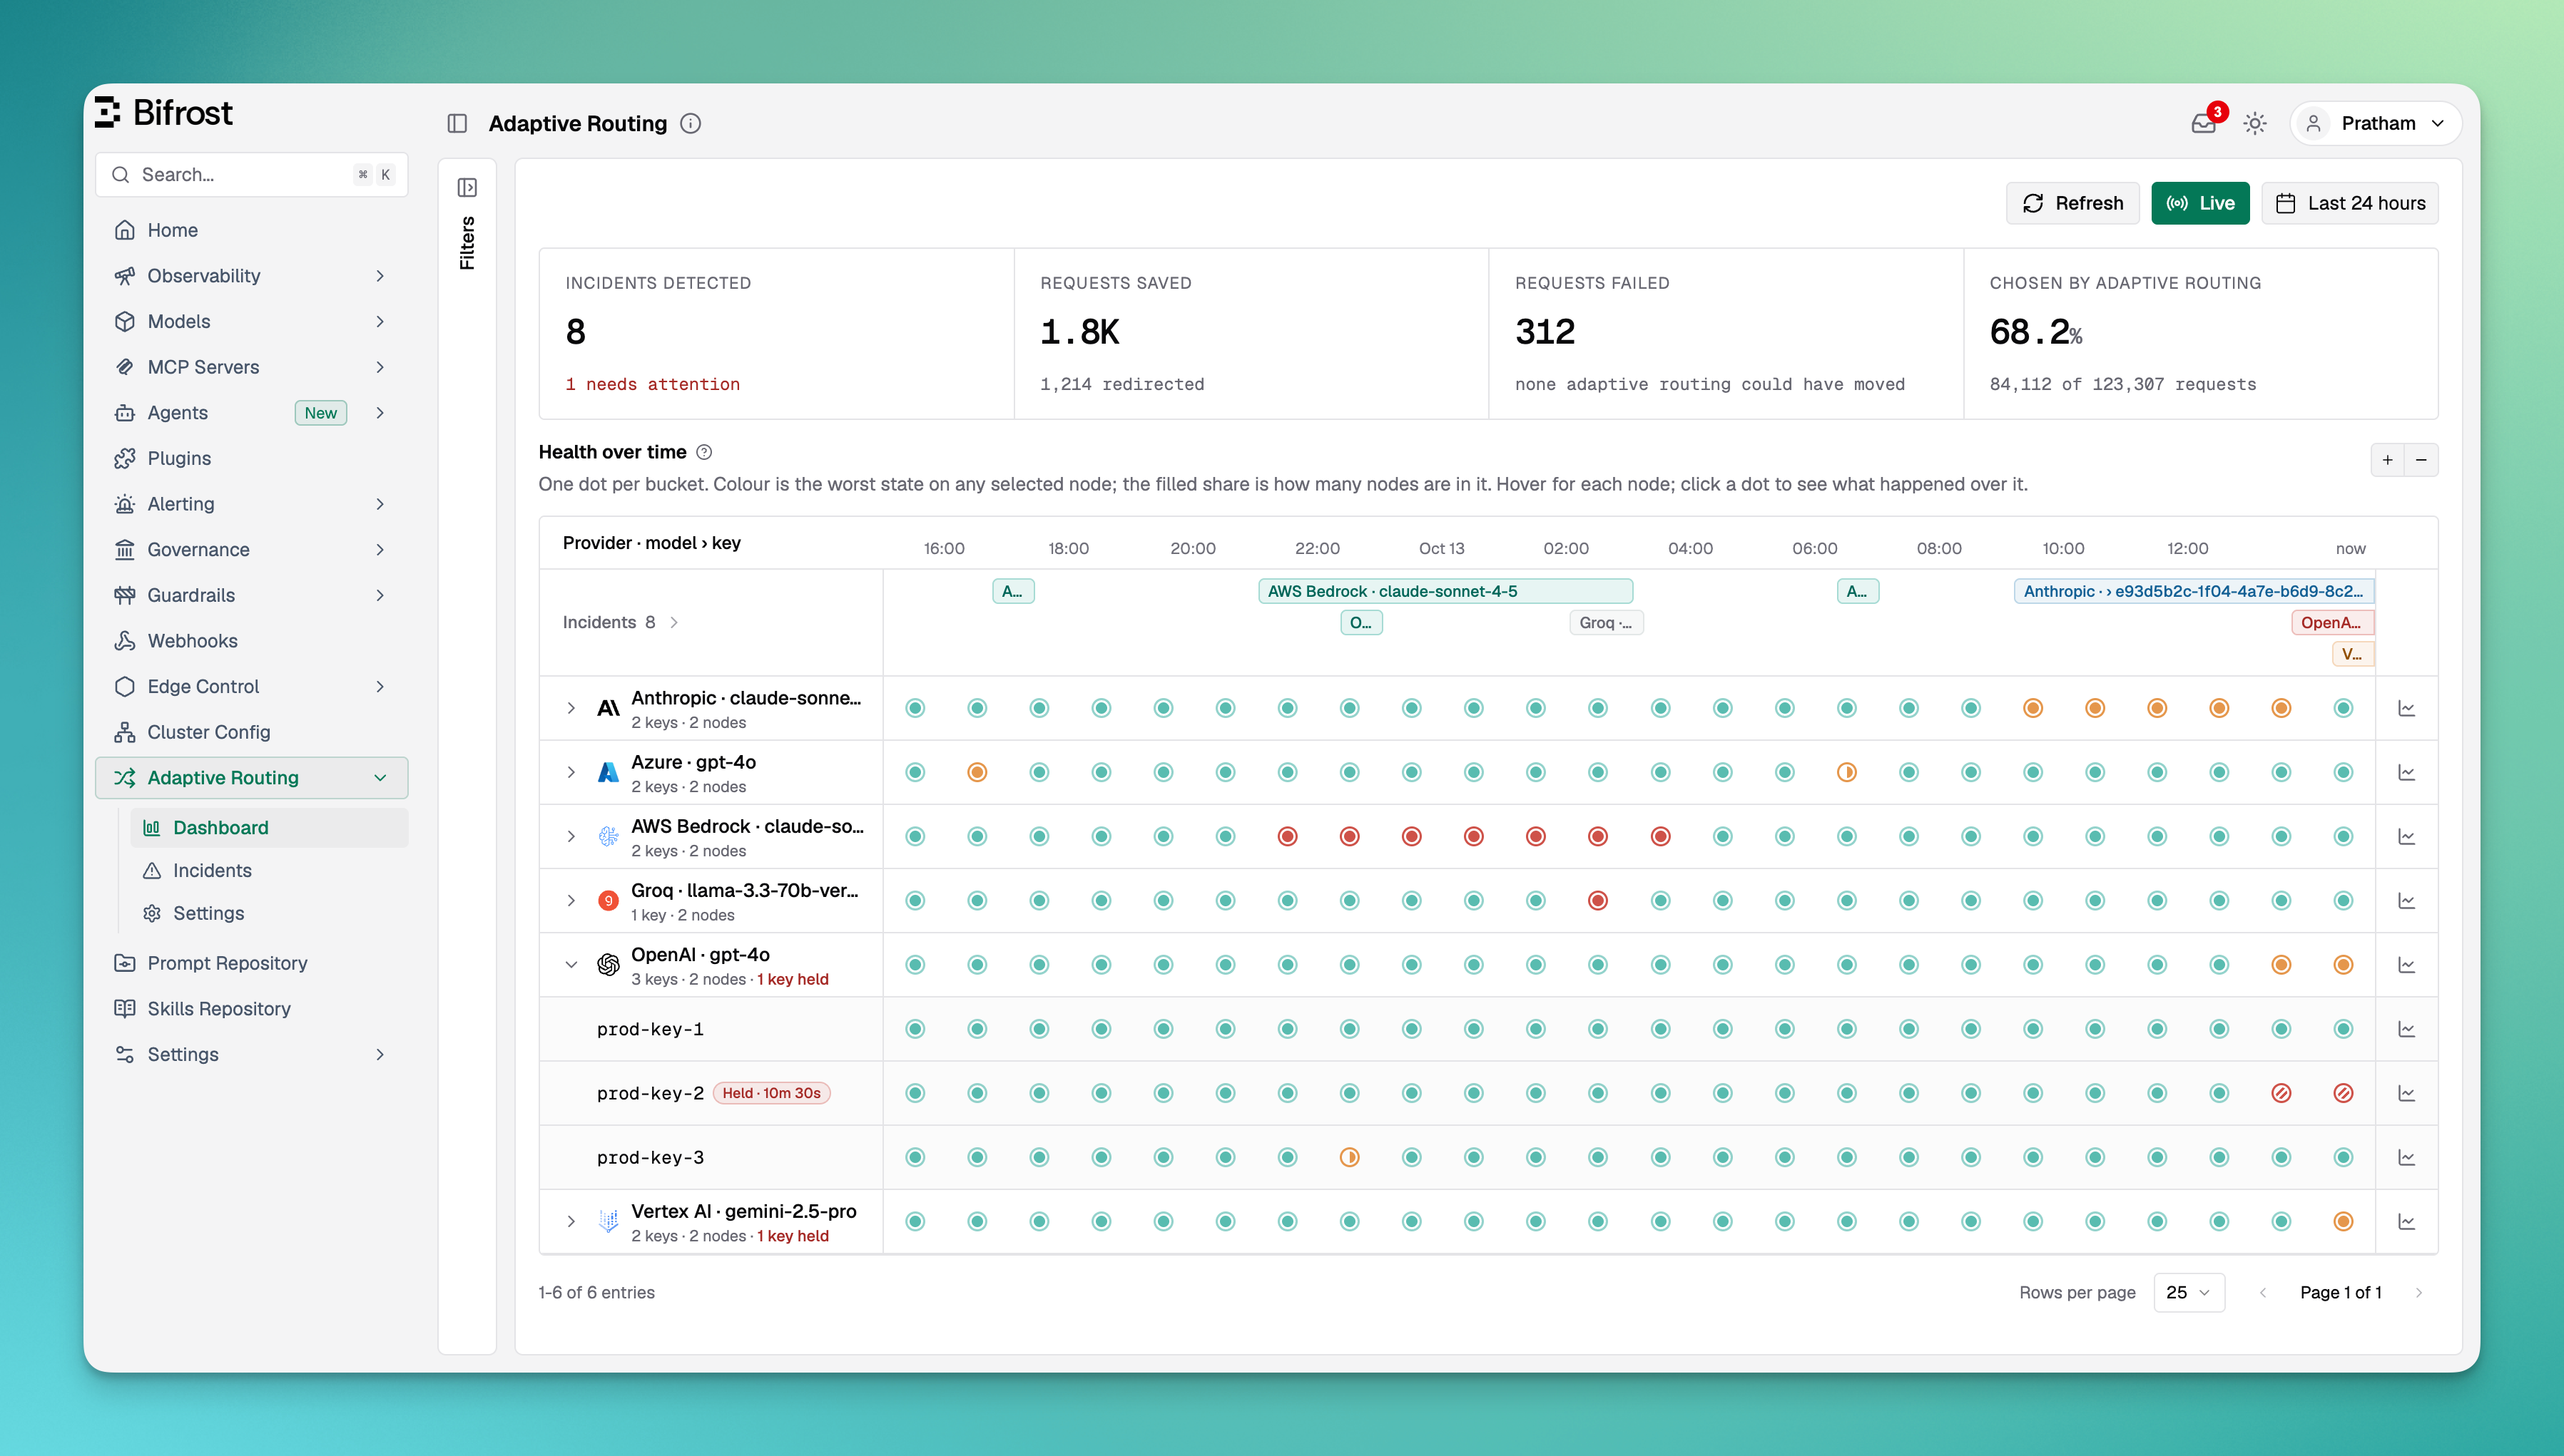Image resolution: width=2564 pixels, height=1456 pixels.
Task: Expand the Azure gpt-4o row
Action: tap(571, 772)
